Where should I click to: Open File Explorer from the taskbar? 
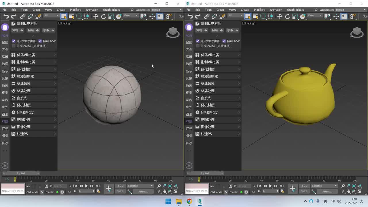coord(179,201)
